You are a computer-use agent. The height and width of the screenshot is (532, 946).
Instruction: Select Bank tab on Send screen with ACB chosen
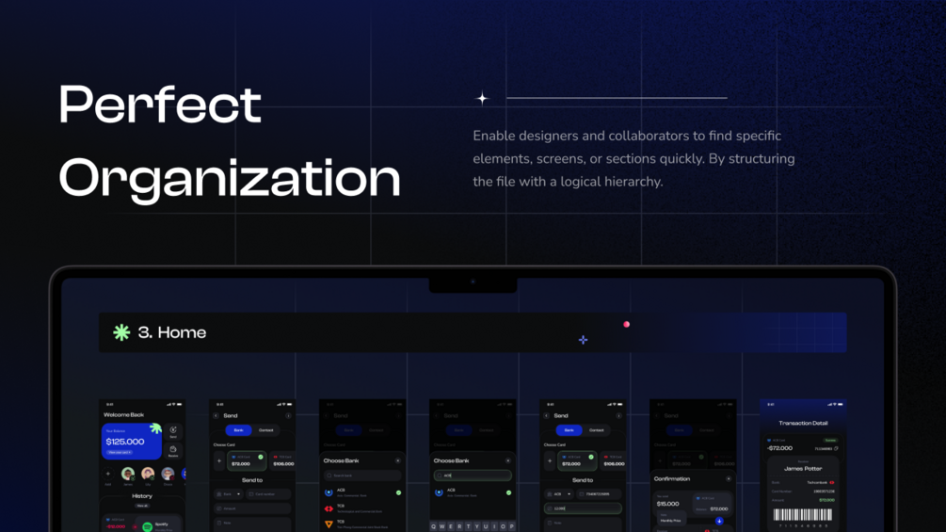click(x=569, y=430)
